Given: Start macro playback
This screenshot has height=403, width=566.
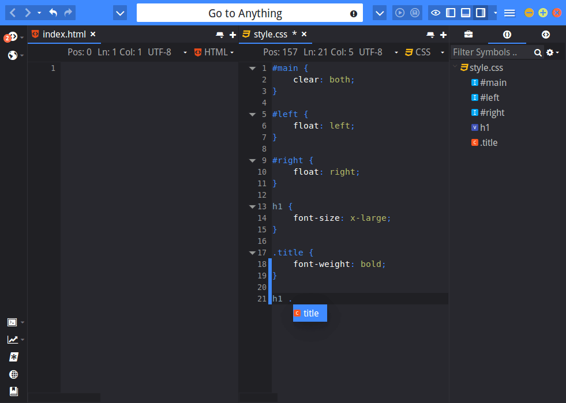Looking at the screenshot, I should pos(400,13).
